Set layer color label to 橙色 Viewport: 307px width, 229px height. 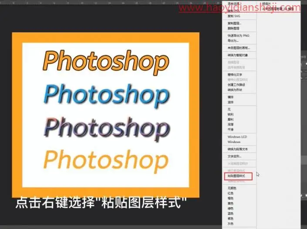[x=230, y=198]
